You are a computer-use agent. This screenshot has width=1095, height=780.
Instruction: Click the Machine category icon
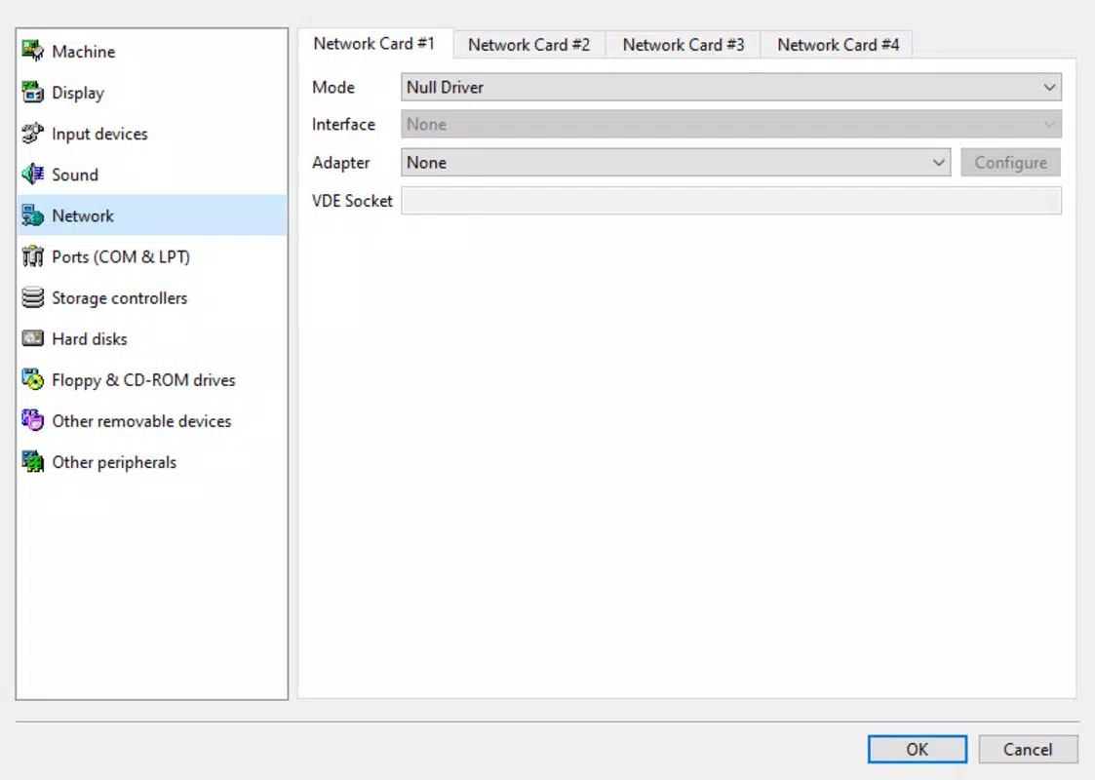pos(33,51)
